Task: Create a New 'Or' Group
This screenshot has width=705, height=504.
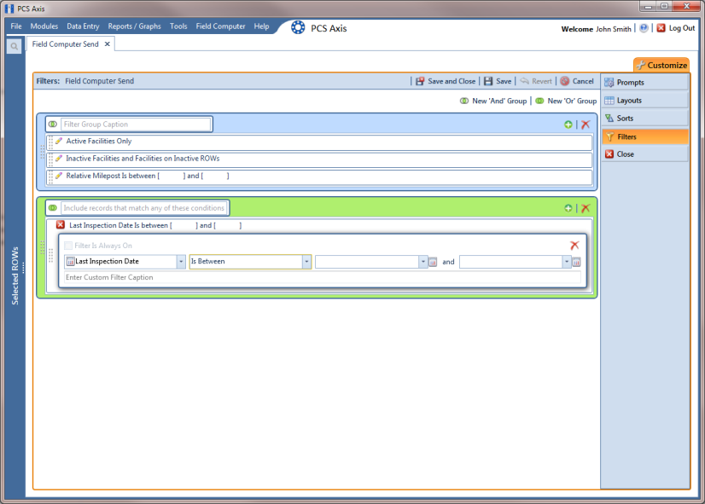Action: coord(566,101)
